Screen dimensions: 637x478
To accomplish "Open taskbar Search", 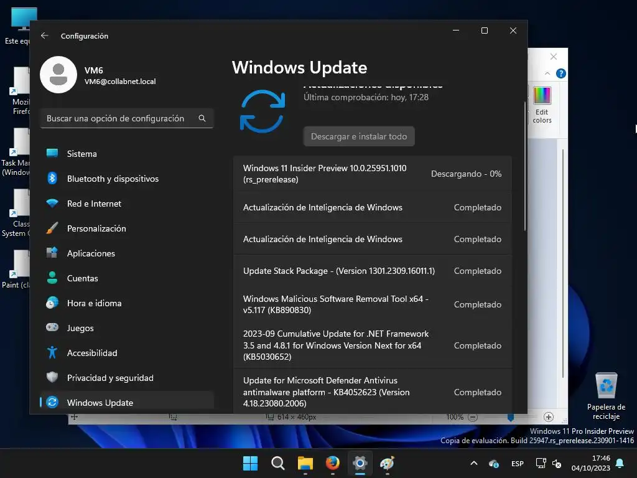I will point(278,463).
